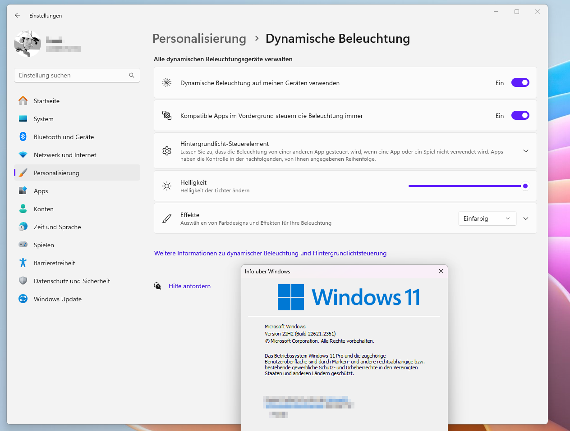Click the Effekte brush icon
Viewport: 570px width, 431px height.
coord(167,218)
